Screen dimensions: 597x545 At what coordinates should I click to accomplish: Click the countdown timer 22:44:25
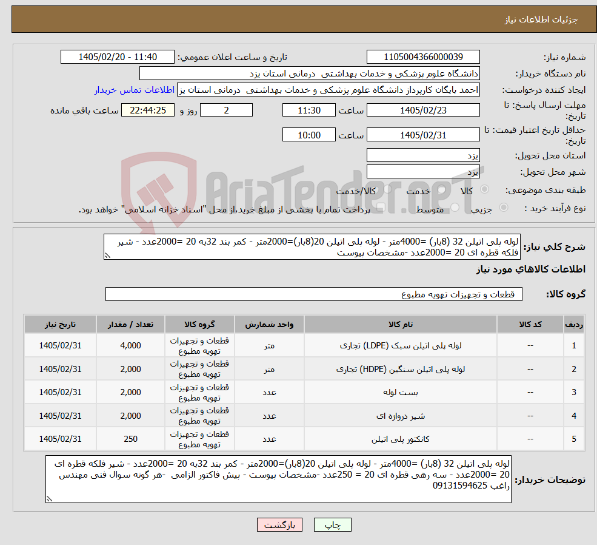coord(148,110)
